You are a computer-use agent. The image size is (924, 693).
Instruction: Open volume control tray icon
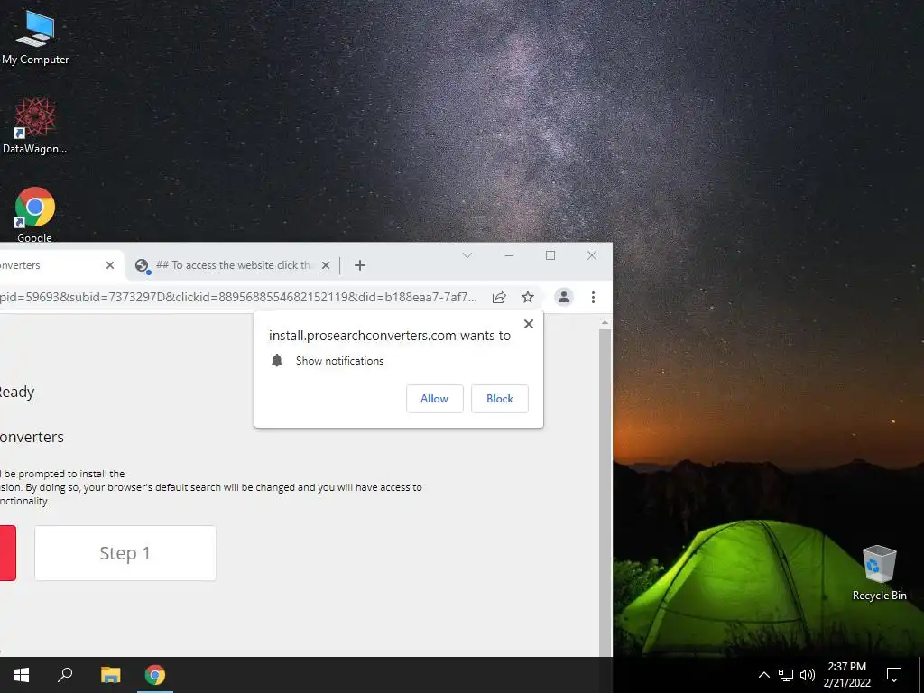[808, 675]
